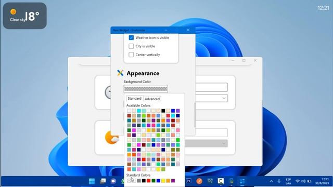This screenshot has height=187, width=333.
Task: Open the taskbar icon left of Camtasia
Action: (x=210, y=181)
